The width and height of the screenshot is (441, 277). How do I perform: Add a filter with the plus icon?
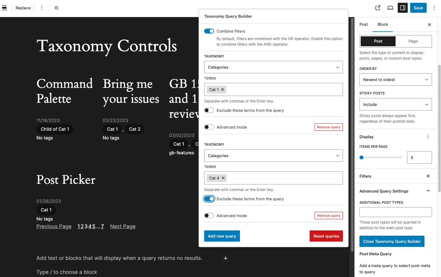click(428, 176)
